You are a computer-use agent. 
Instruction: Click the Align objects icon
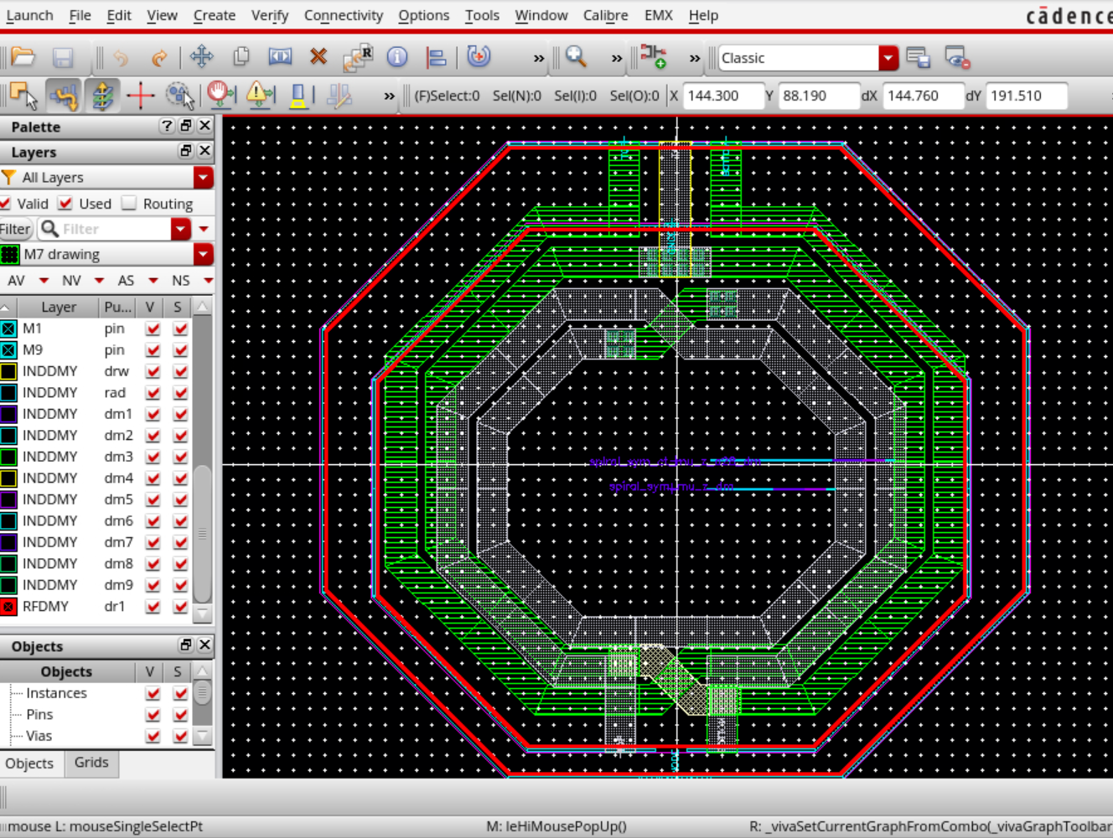436,57
